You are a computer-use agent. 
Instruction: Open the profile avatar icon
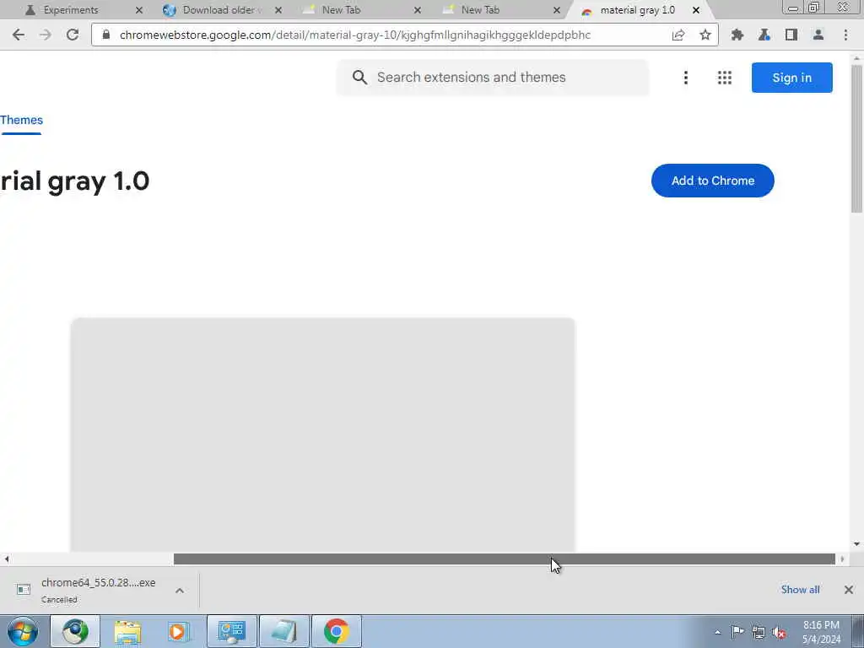click(x=818, y=35)
